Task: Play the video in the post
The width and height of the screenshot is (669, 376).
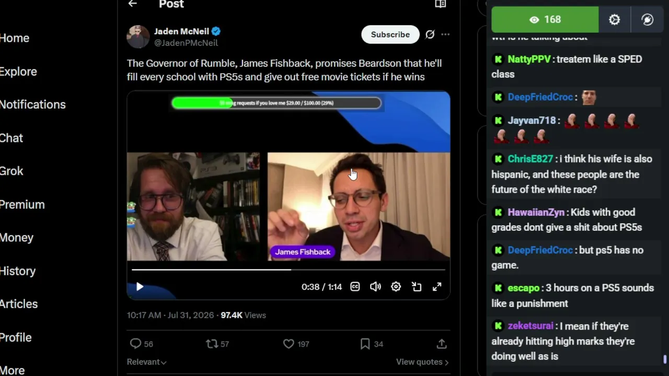Action: [x=140, y=287]
